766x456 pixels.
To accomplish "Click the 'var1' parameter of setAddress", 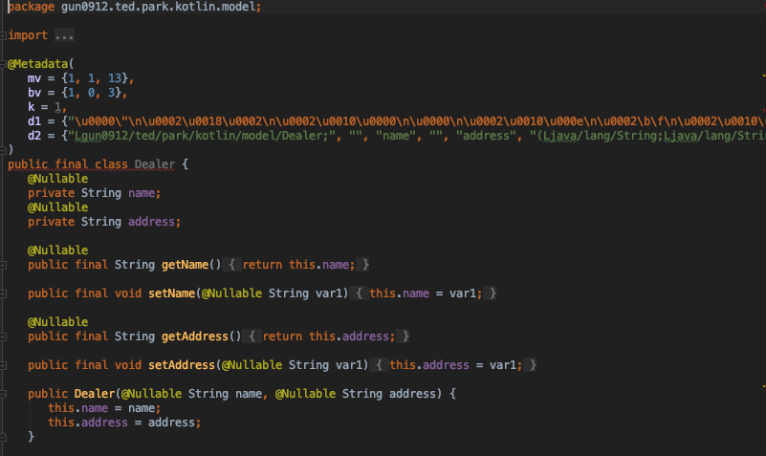I will pyautogui.click(x=349, y=365).
